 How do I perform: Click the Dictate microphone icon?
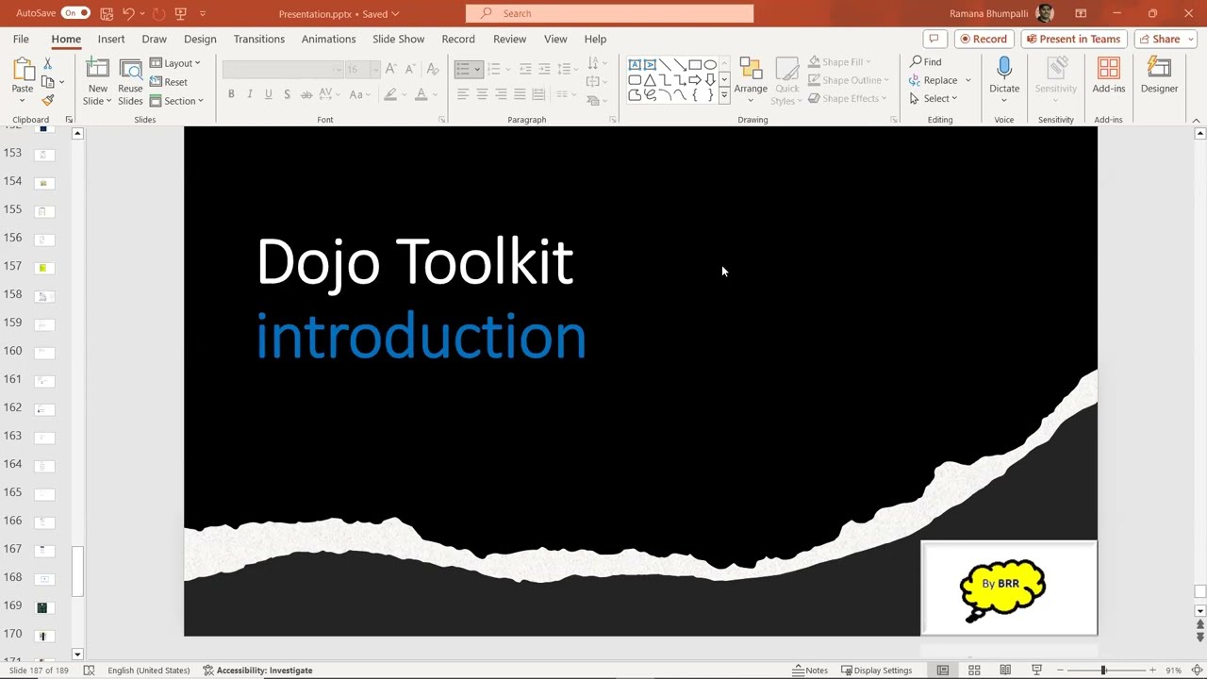(1004, 69)
